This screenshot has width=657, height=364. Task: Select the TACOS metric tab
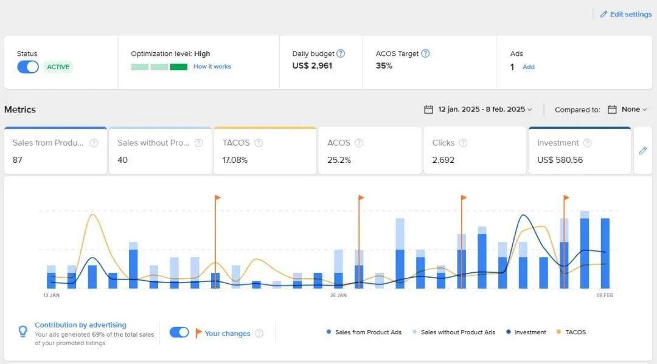tap(265, 151)
